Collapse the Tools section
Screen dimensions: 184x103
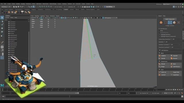pos(159,70)
